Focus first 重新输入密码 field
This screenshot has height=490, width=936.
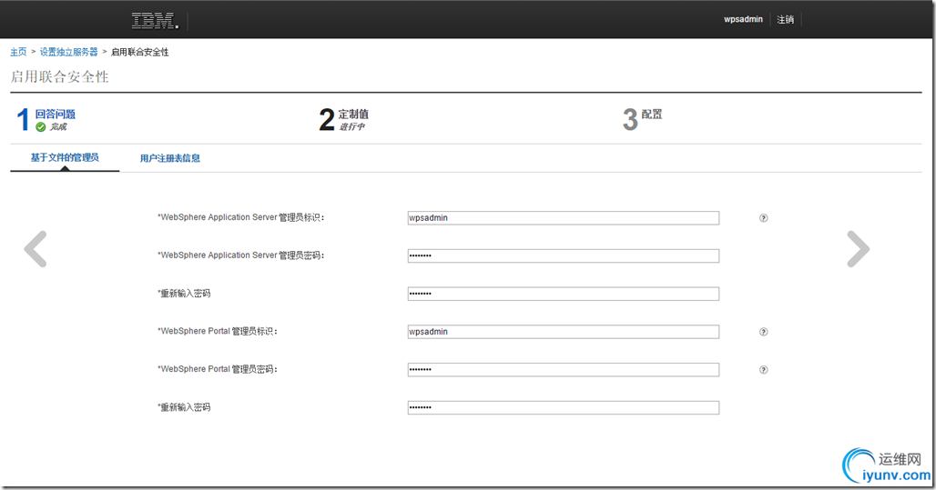click(563, 294)
